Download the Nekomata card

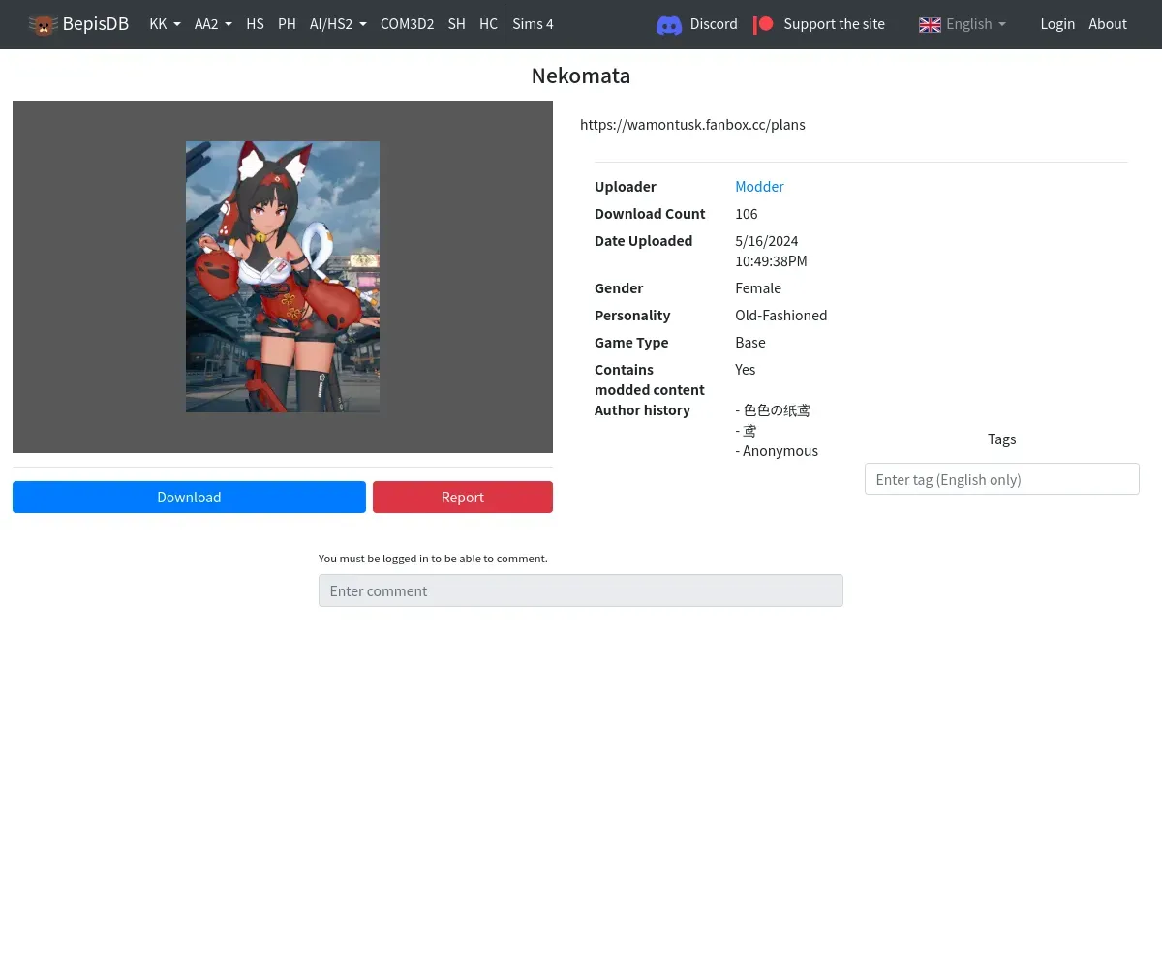pos(189,498)
